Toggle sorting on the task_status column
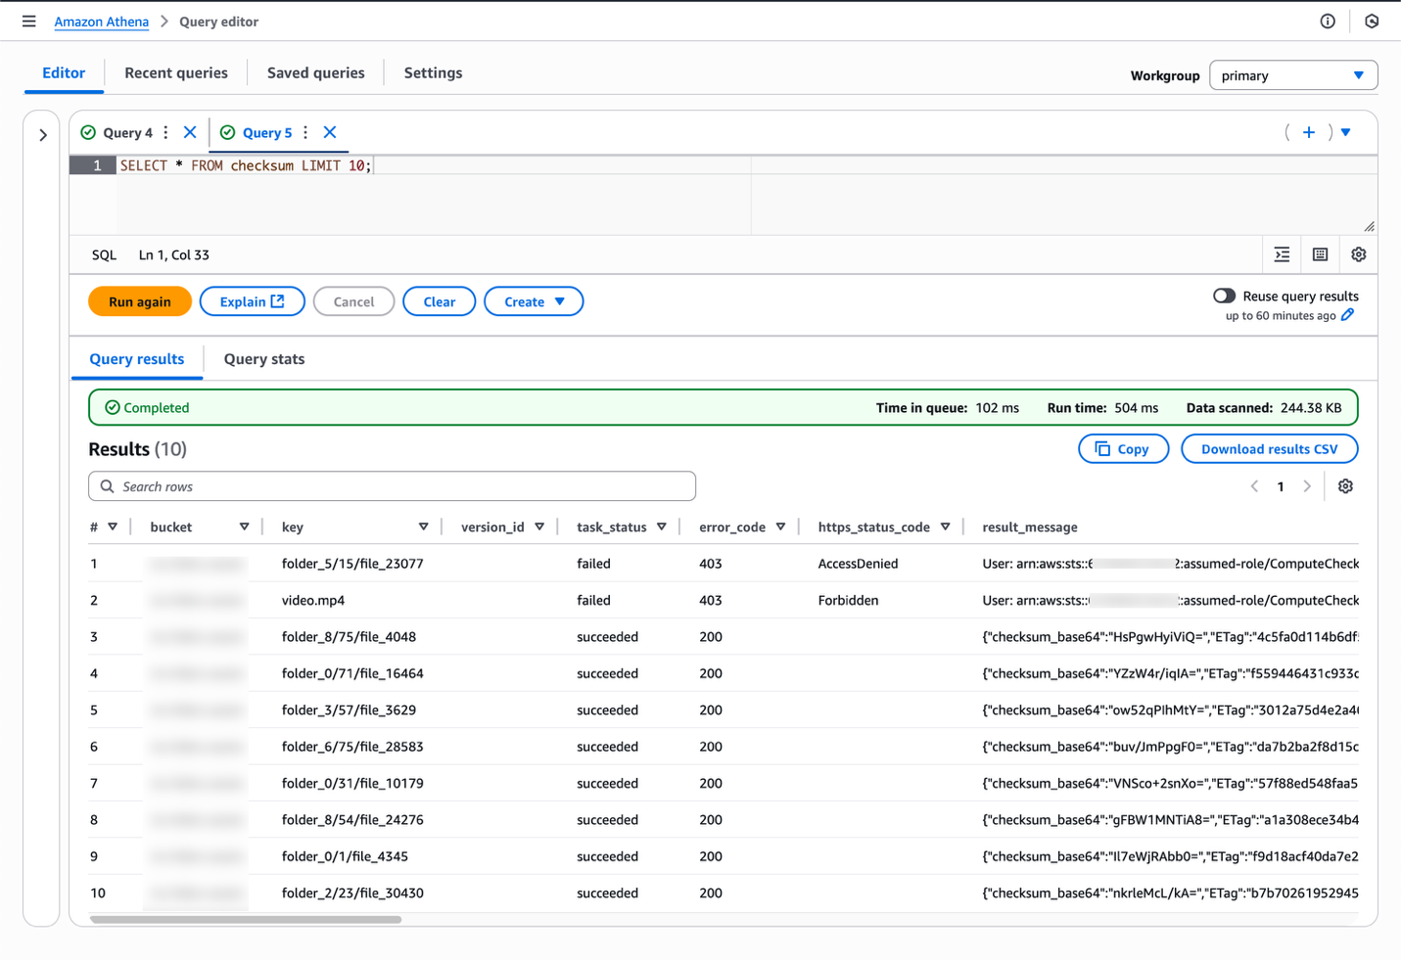 click(x=663, y=526)
